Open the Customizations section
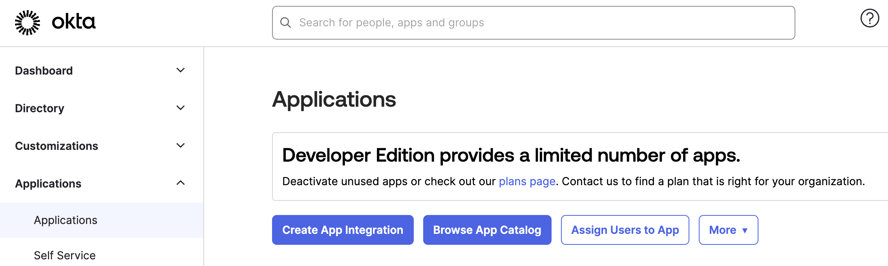Image resolution: width=888 pixels, height=266 pixels. coord(57,146)
